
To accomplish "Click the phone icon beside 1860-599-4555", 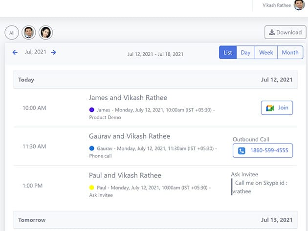I will (x=242, y=151).
